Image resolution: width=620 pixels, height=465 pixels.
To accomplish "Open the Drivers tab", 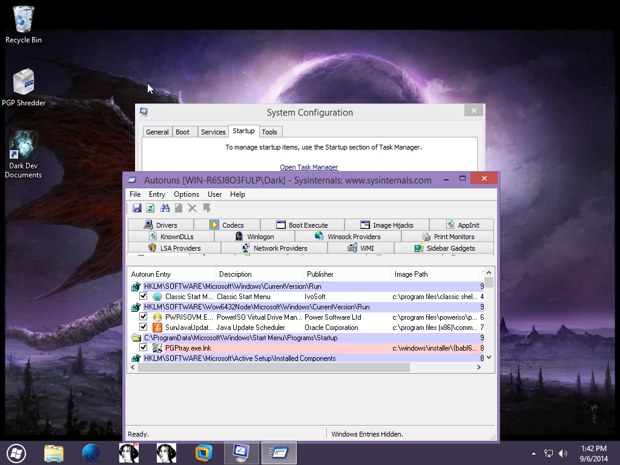I will point(160,225).
